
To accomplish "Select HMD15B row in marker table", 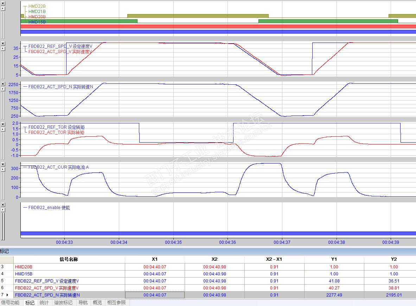I will [208, 274].
